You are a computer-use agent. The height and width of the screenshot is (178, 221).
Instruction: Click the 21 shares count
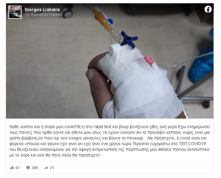click(52, 168)
